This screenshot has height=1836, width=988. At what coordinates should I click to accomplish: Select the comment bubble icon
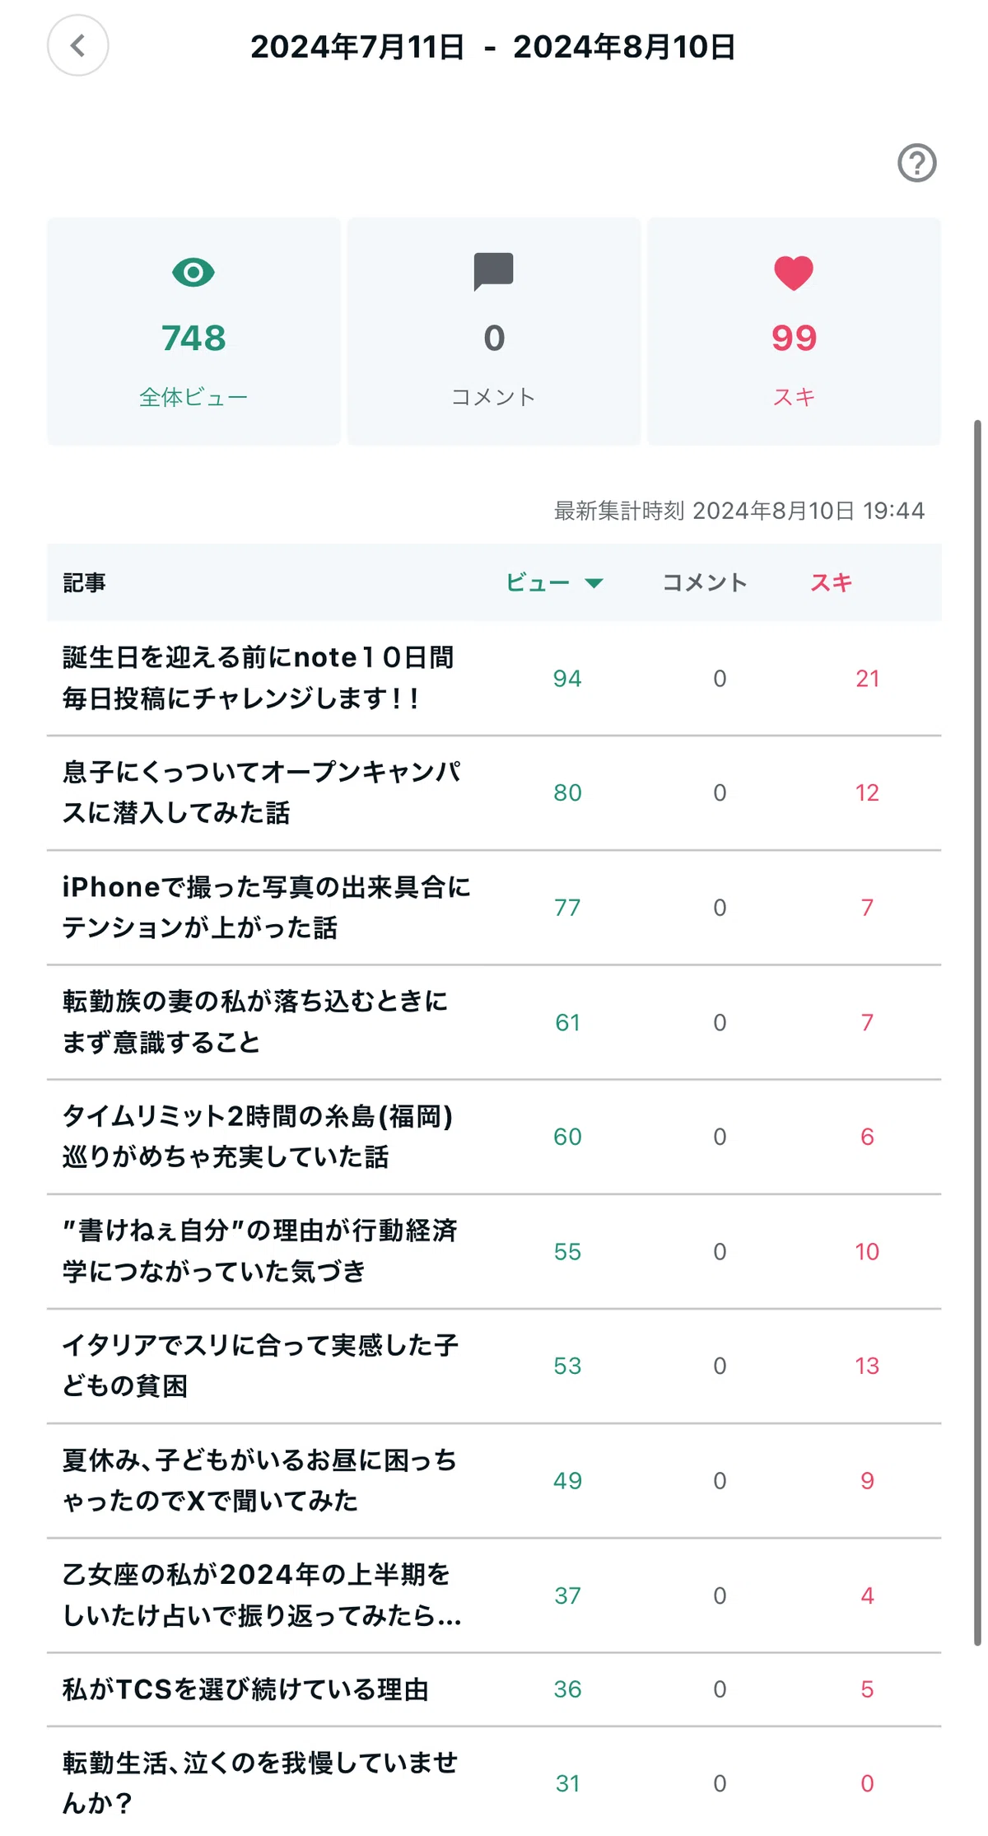[493, 272]
